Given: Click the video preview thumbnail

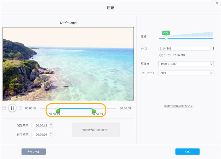Looking at the screenshot, I should 68,64.
